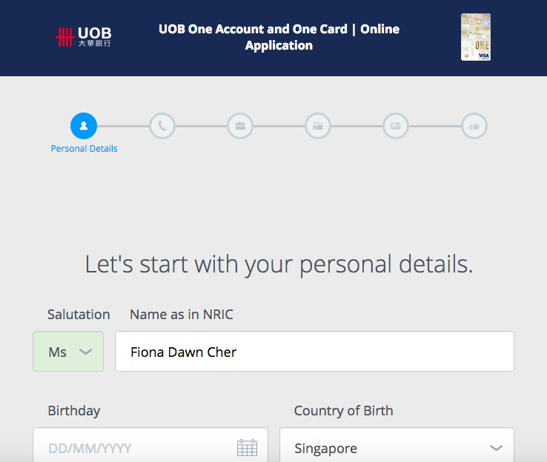Click the Salutation field label

[79, 315]
